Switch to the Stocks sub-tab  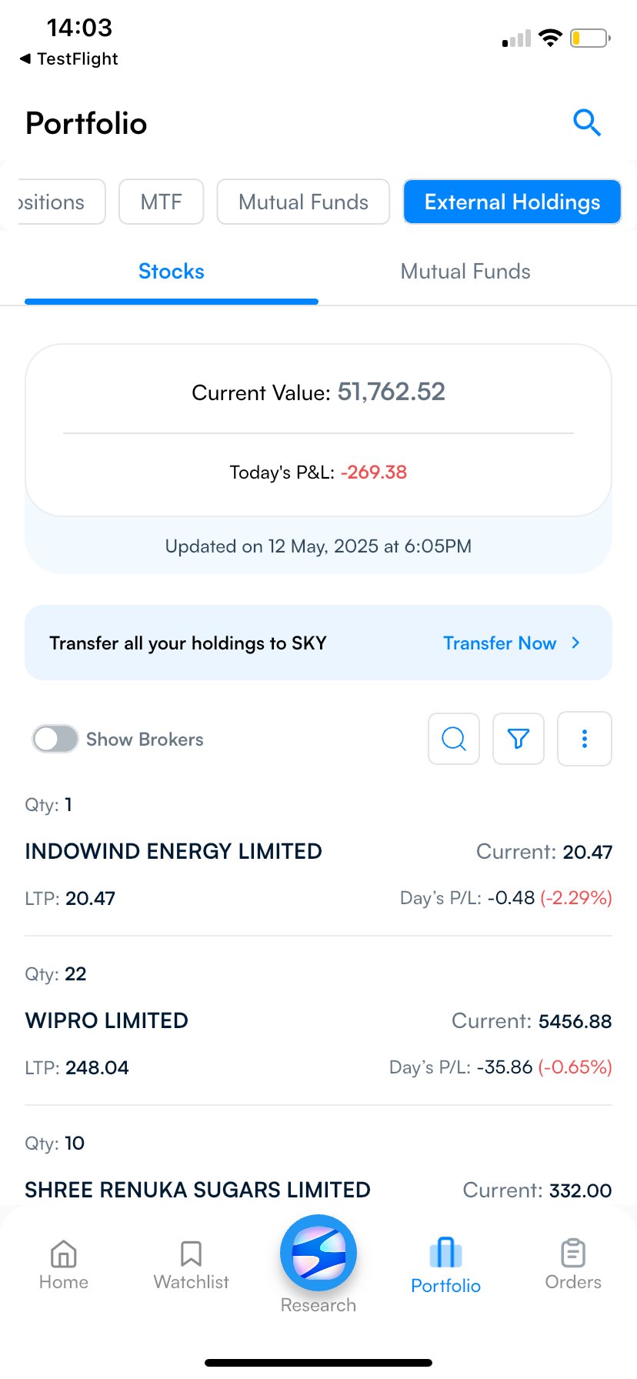pyautogui.click(x=172, y=272)
